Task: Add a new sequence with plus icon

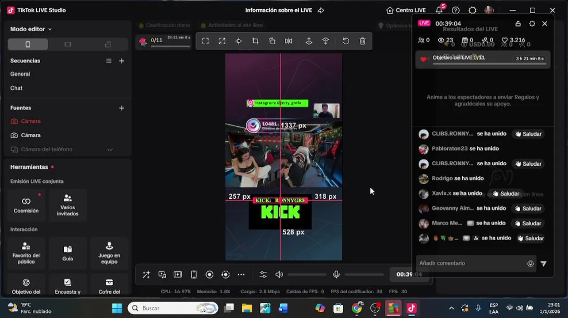Action: [122, 61]
